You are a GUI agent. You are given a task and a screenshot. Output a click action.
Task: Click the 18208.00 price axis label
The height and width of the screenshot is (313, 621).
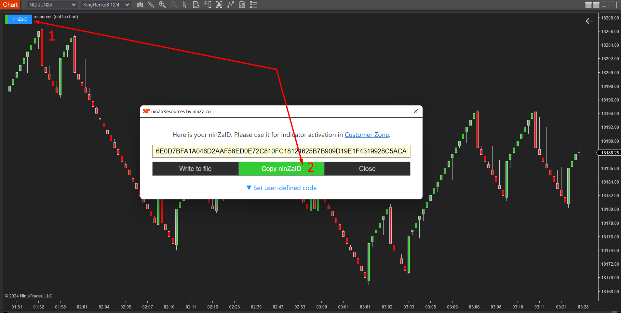tap(610, 18)
